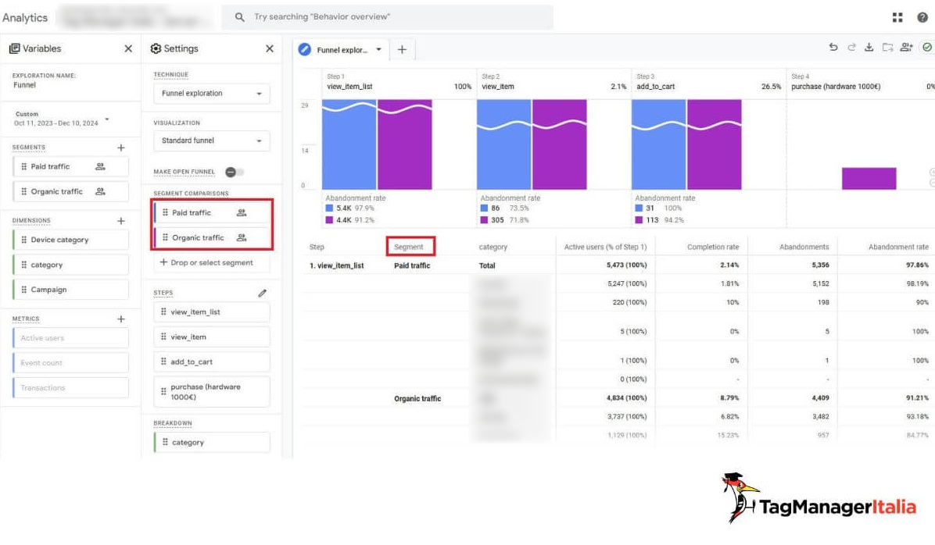Grab drag handle of category breakdown
Screen dimensions: 935x545
[x=165, y=442]
